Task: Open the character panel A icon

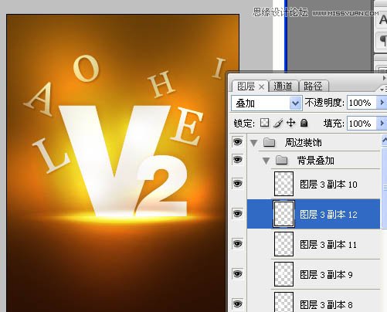Action: (x=383, y=19)
